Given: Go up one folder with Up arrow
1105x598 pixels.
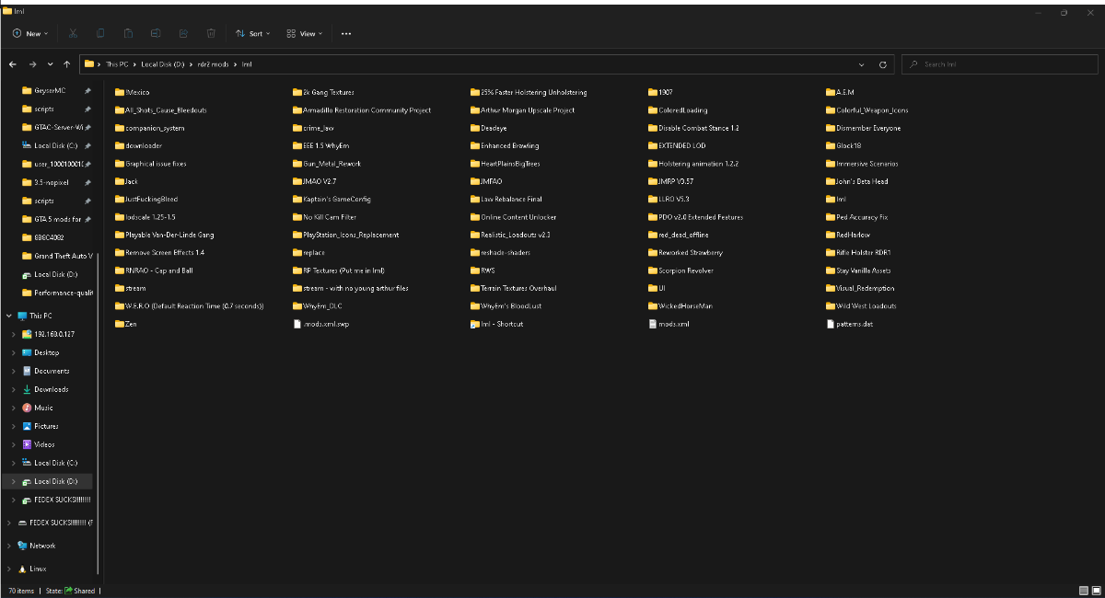Looking at the screenshot, I should 66,64.
